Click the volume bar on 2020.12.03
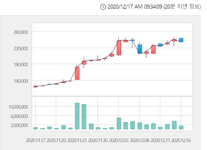Image resolution: width=207 pixels, height=150 pixels. point(119,123)
